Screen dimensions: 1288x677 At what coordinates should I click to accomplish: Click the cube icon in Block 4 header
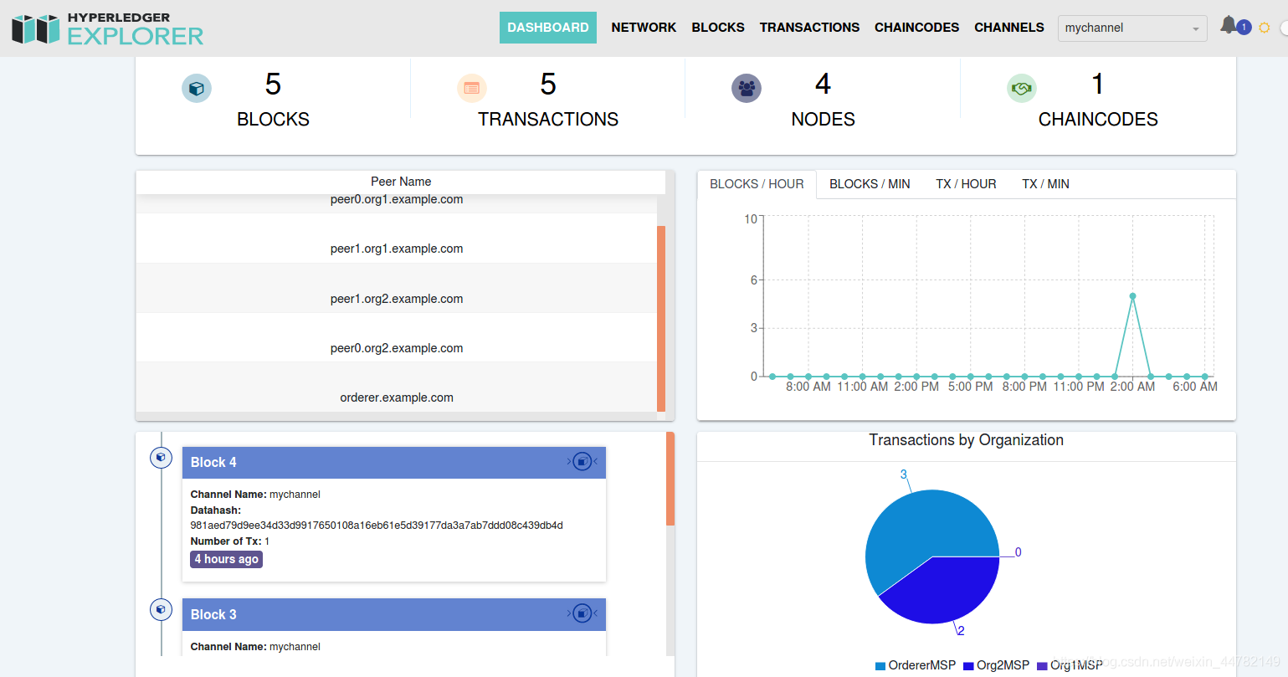[582, 461]
